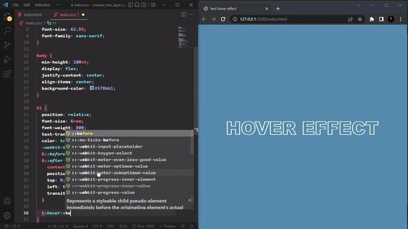Choose ::-webkit-meter-optimum-value suggestion

point(129,166)
